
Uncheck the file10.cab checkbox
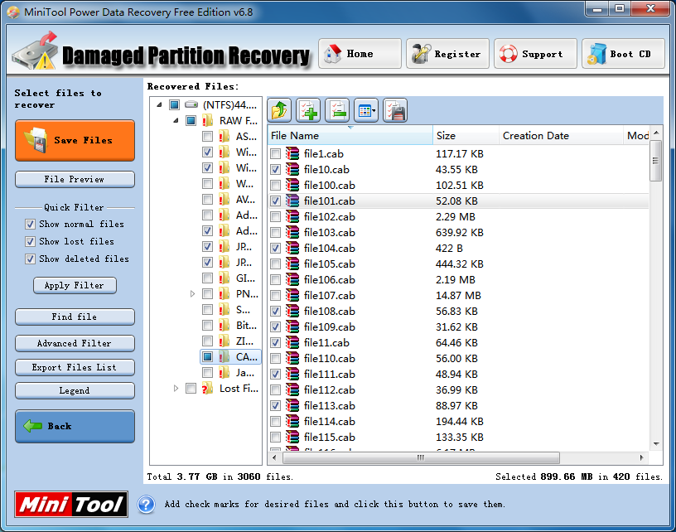(x=276, y=170)
